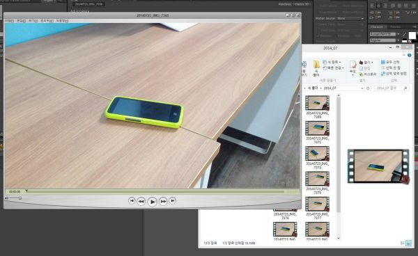
Task: Click the fast forward button in QuickTime
Action: coord(163,202)
